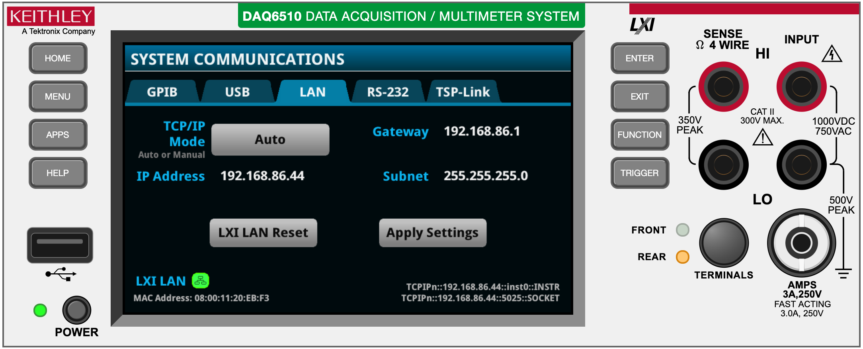Viewport: 863px width, 349px height.
Task: Select the IP Address value 192.168.86.44
Action: pyautogui.click(x=262, y=176)
